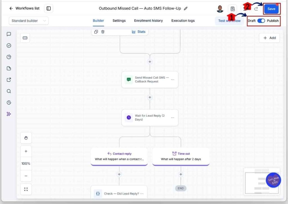Add action below Contact reply branch

[x=119, y=174]
